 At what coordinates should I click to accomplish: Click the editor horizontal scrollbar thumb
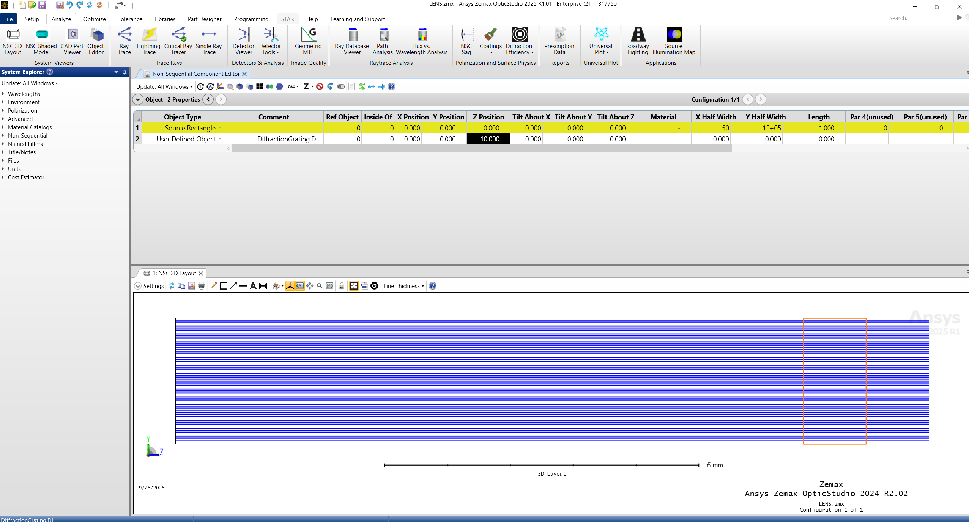(481, 148)
